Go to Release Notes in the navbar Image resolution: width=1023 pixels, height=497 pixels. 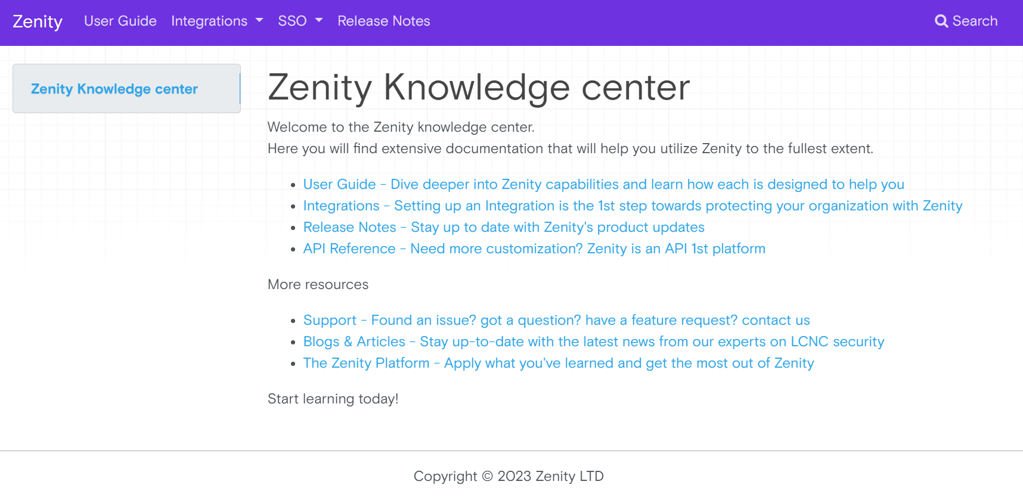[x=383, y=21]
